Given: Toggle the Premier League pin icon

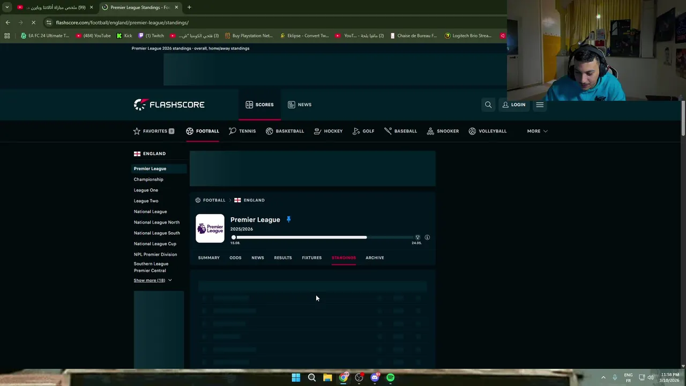Looking at the screenshot, I should 288,219.
